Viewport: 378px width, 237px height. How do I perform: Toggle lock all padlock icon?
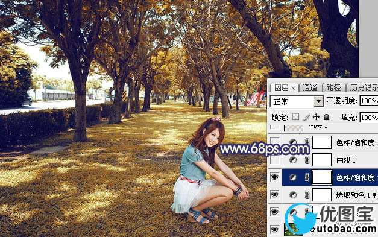(x=326, y=117)
